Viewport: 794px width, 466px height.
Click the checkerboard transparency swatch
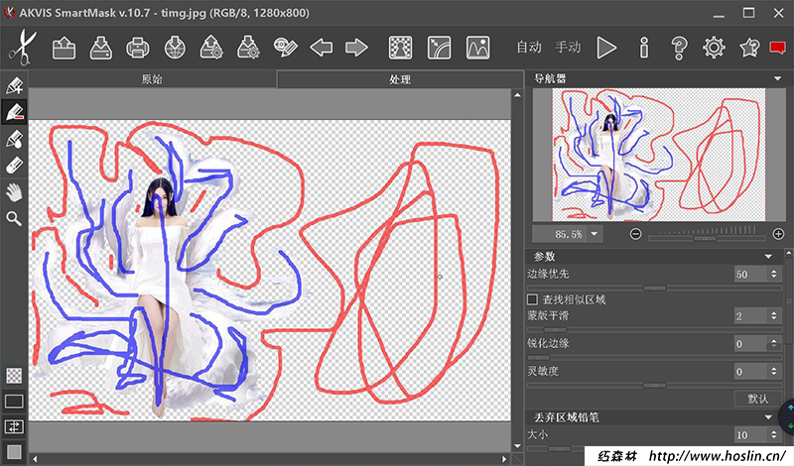(x=14, y=376)
